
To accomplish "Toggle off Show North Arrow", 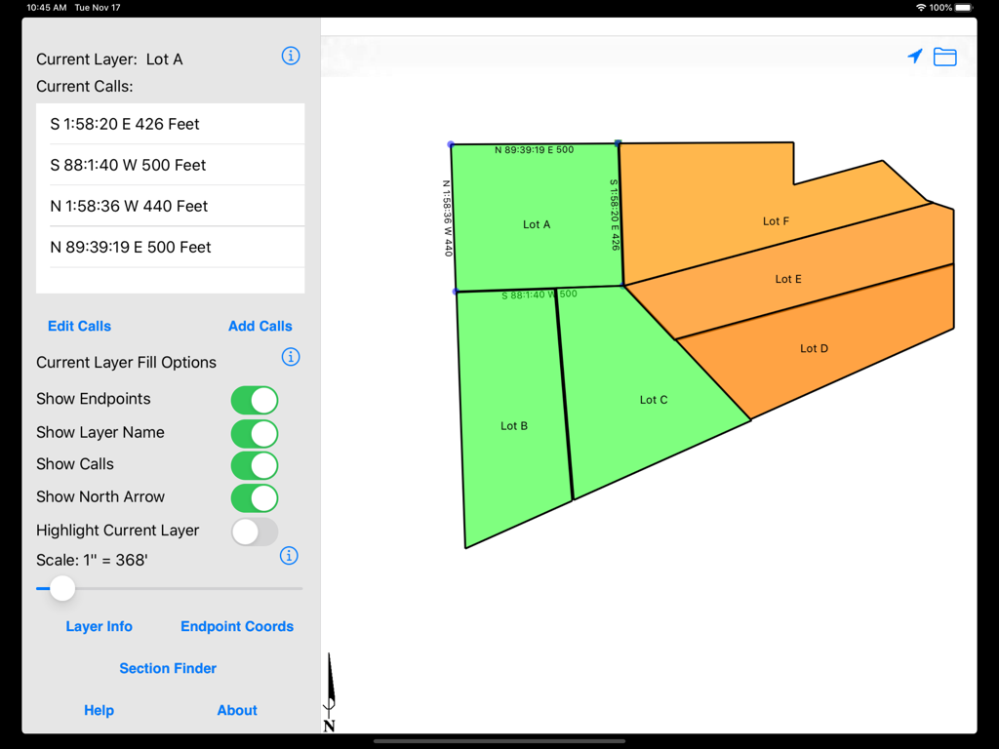I will (x=255, y=497).
